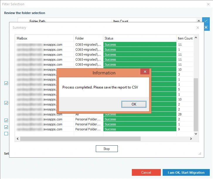This screenshot has width=213, height=179.
Task: Click I am OK, Start Migration
Action: coord(186,173)
